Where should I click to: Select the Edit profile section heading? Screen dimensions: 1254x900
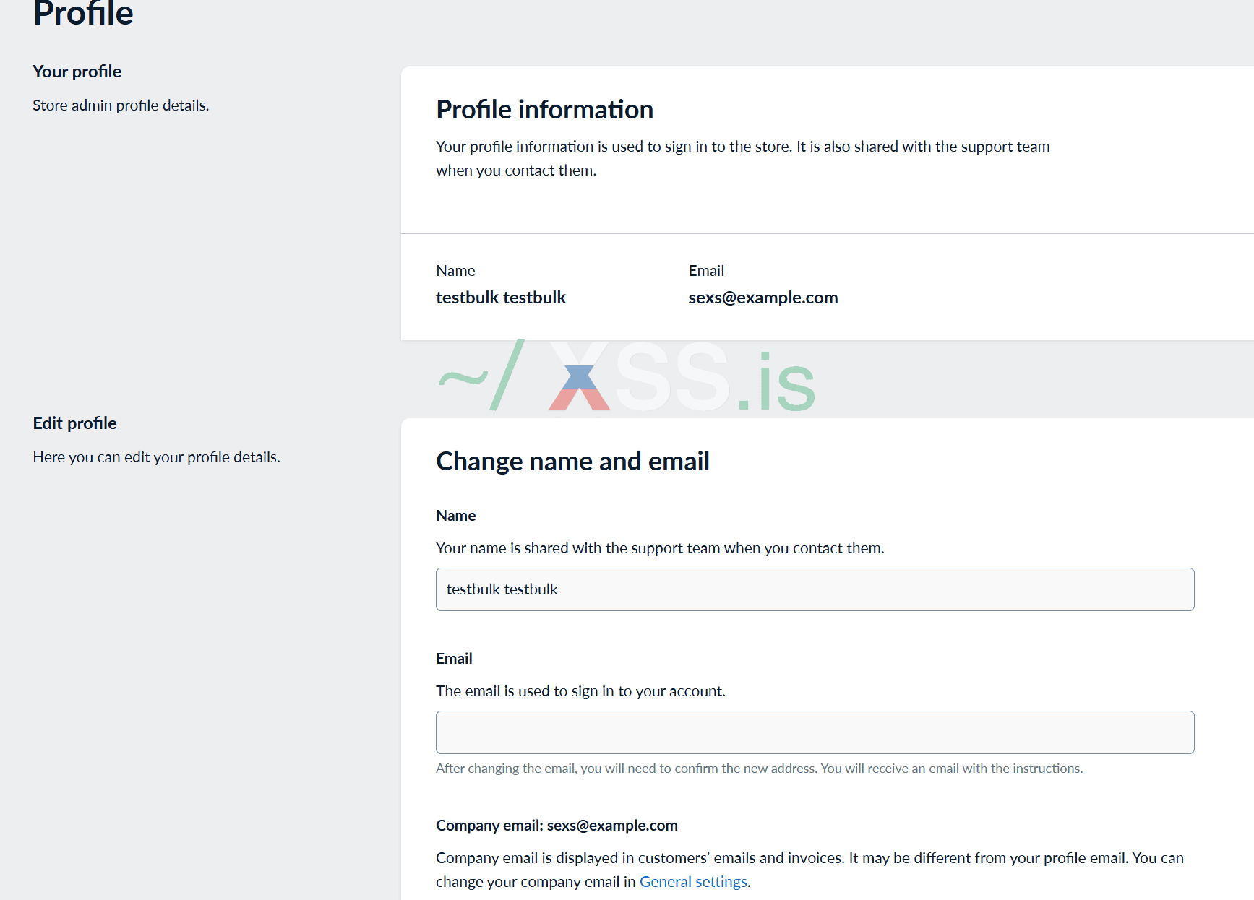(74, 423)
